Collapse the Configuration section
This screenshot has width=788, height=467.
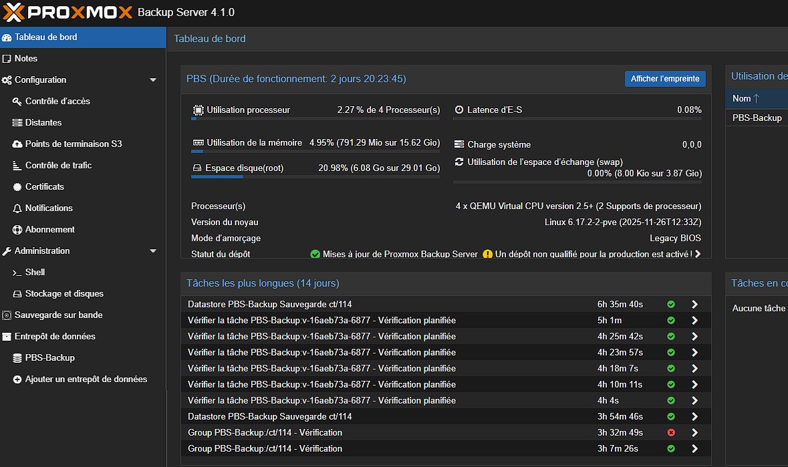[x=154, y=80]
